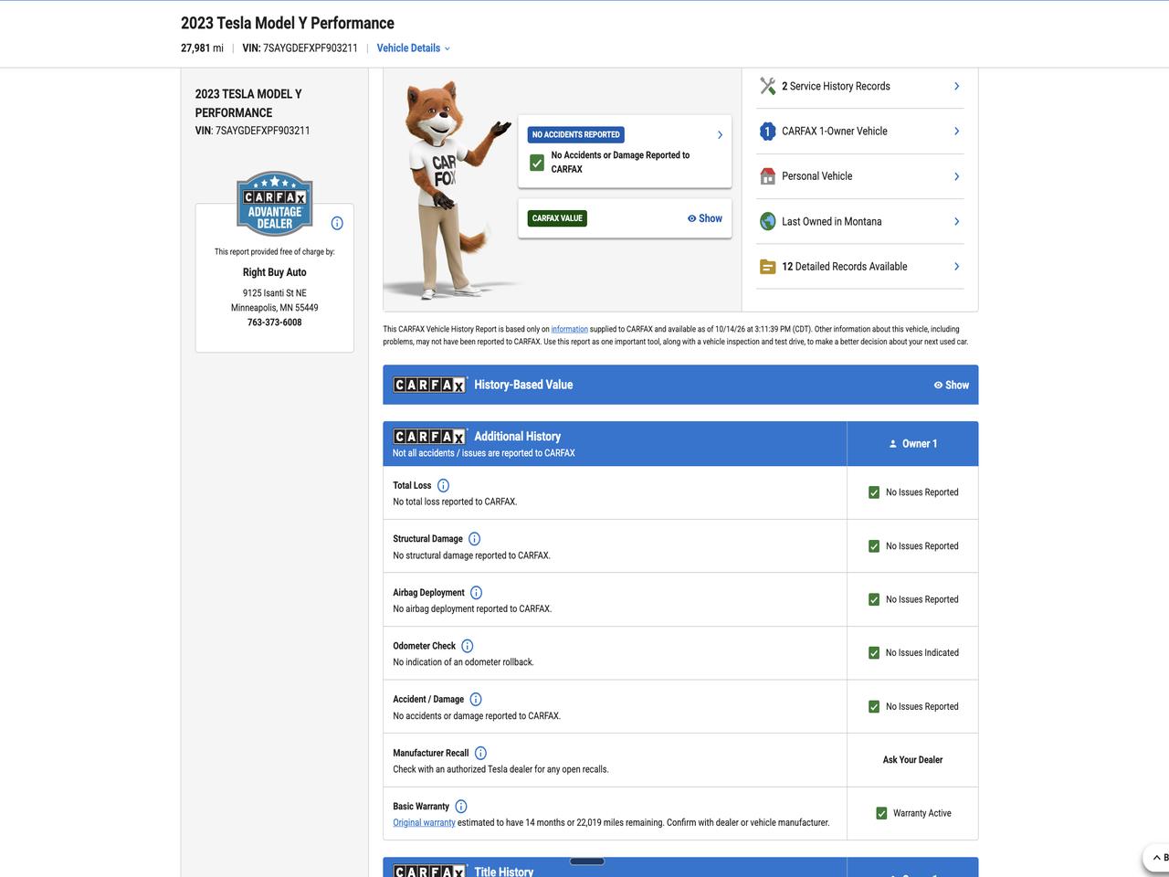
Task: Open Airbag Deployment info icon
Action: click(x=476, y=593)
